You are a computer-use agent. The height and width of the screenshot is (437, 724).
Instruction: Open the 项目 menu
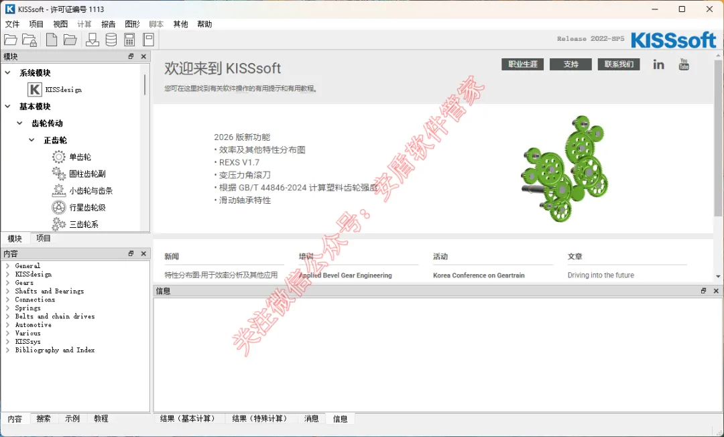tap(36, 24)
